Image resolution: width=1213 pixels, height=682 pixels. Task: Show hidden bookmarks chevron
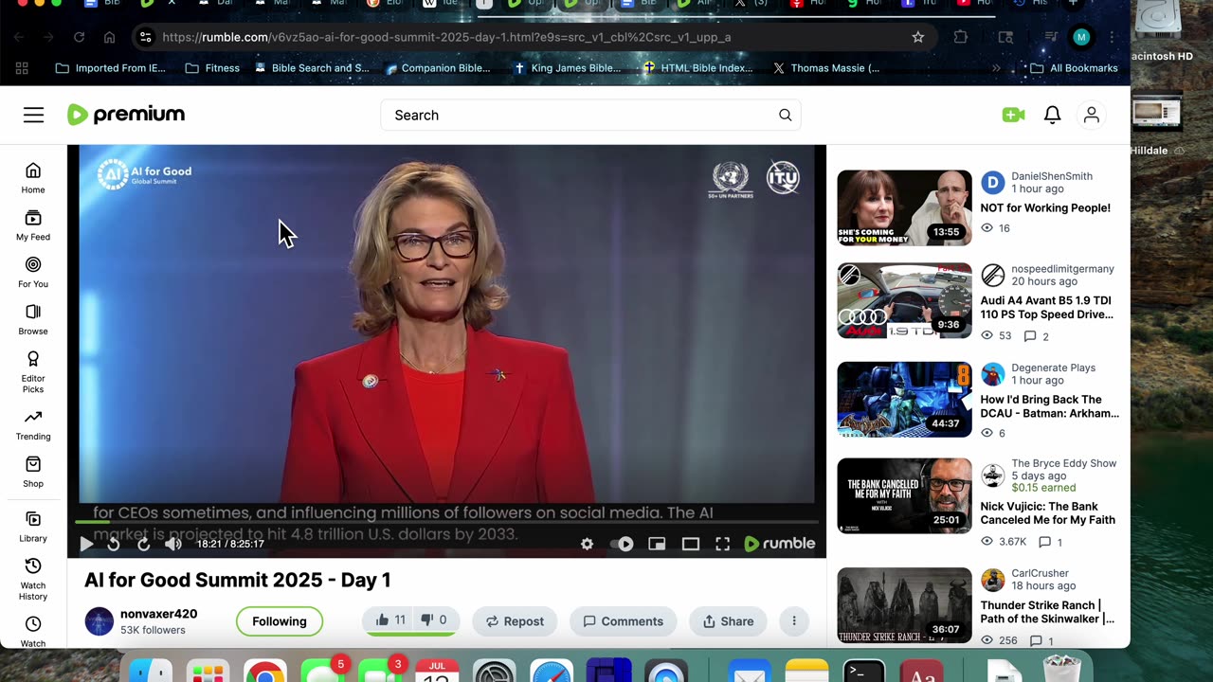996,68
